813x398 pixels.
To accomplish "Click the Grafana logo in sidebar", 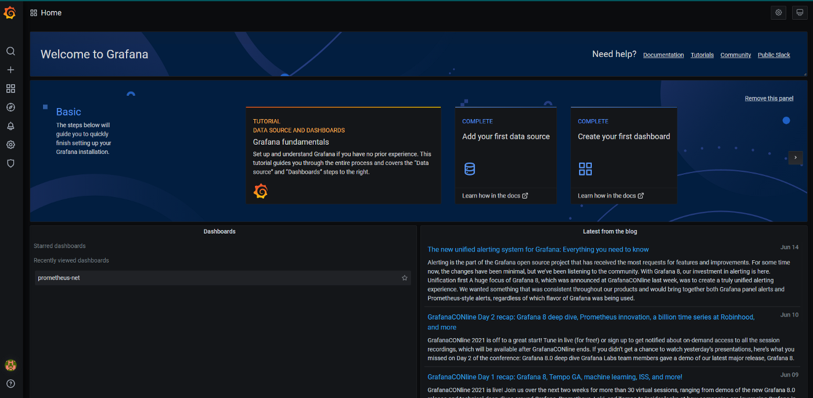I will 10,12.
